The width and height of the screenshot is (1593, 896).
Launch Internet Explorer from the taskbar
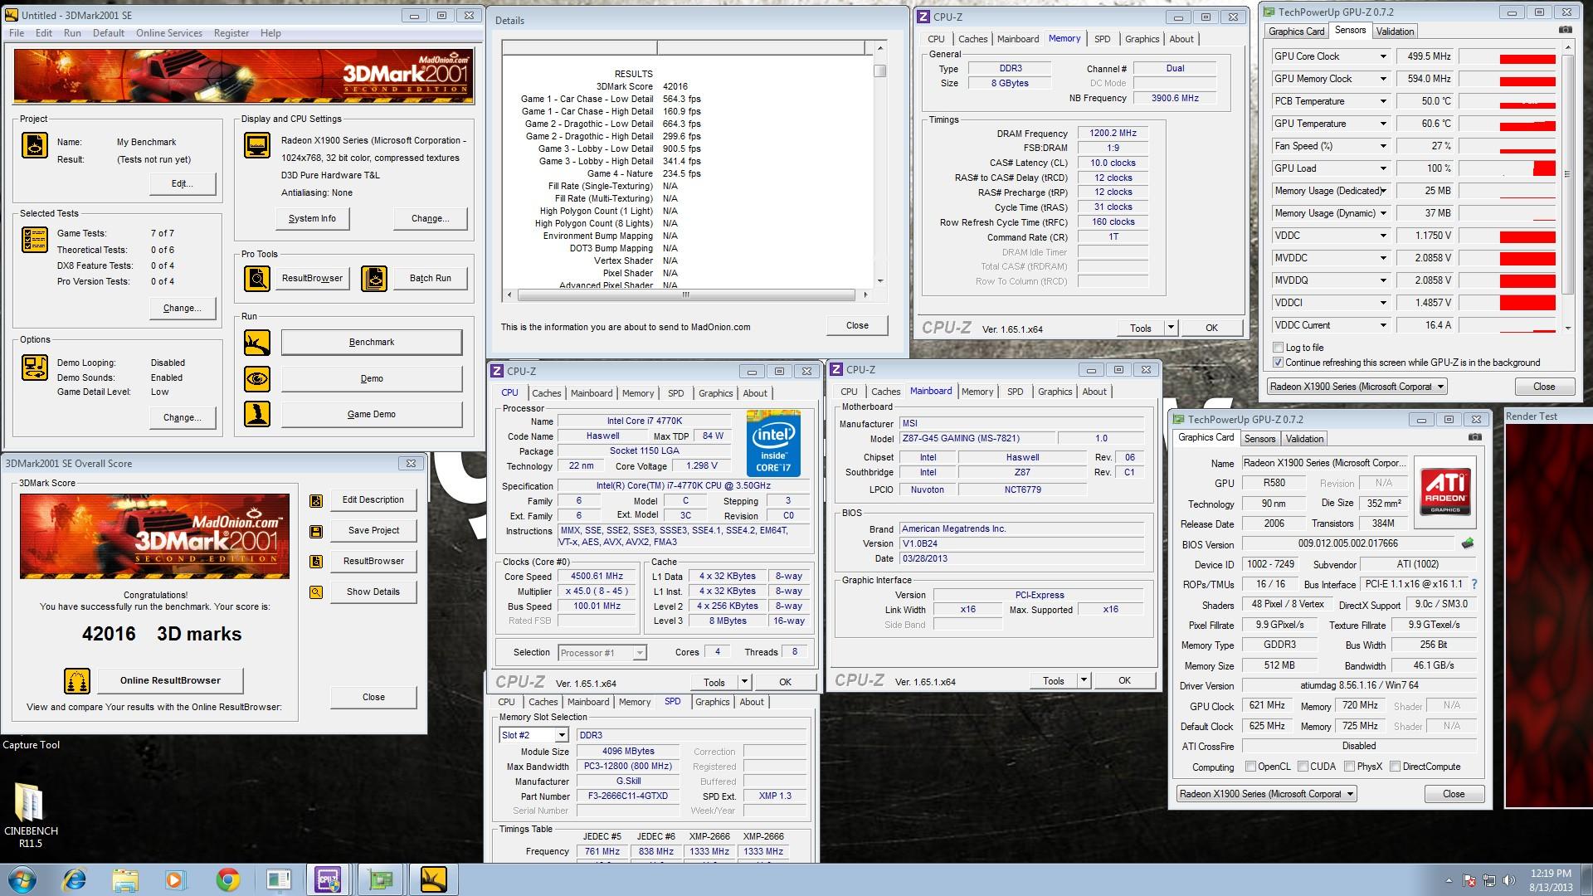(x=75, y=879)
